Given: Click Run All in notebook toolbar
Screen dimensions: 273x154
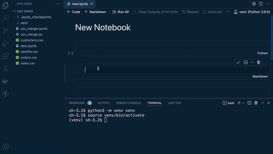Looking at the screenshot, I should click(121, 12).
